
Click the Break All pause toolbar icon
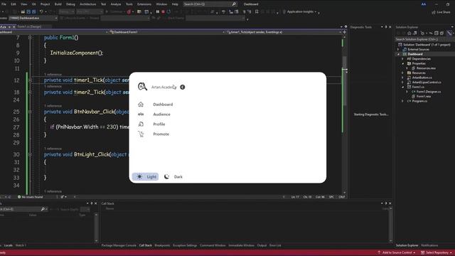coord(158,12)
